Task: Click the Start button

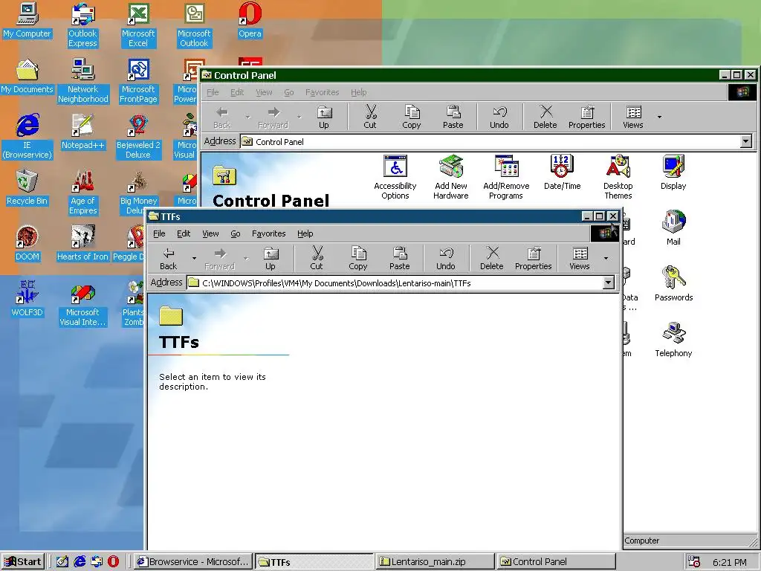Action: coord(23,562)
